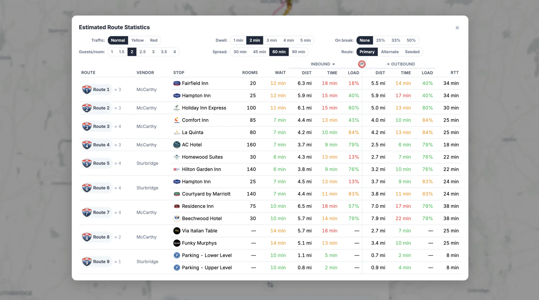This screenshot has width=539, height=300.
Task: Set traffic to Yellow
Action: click(x=137, y=40)
